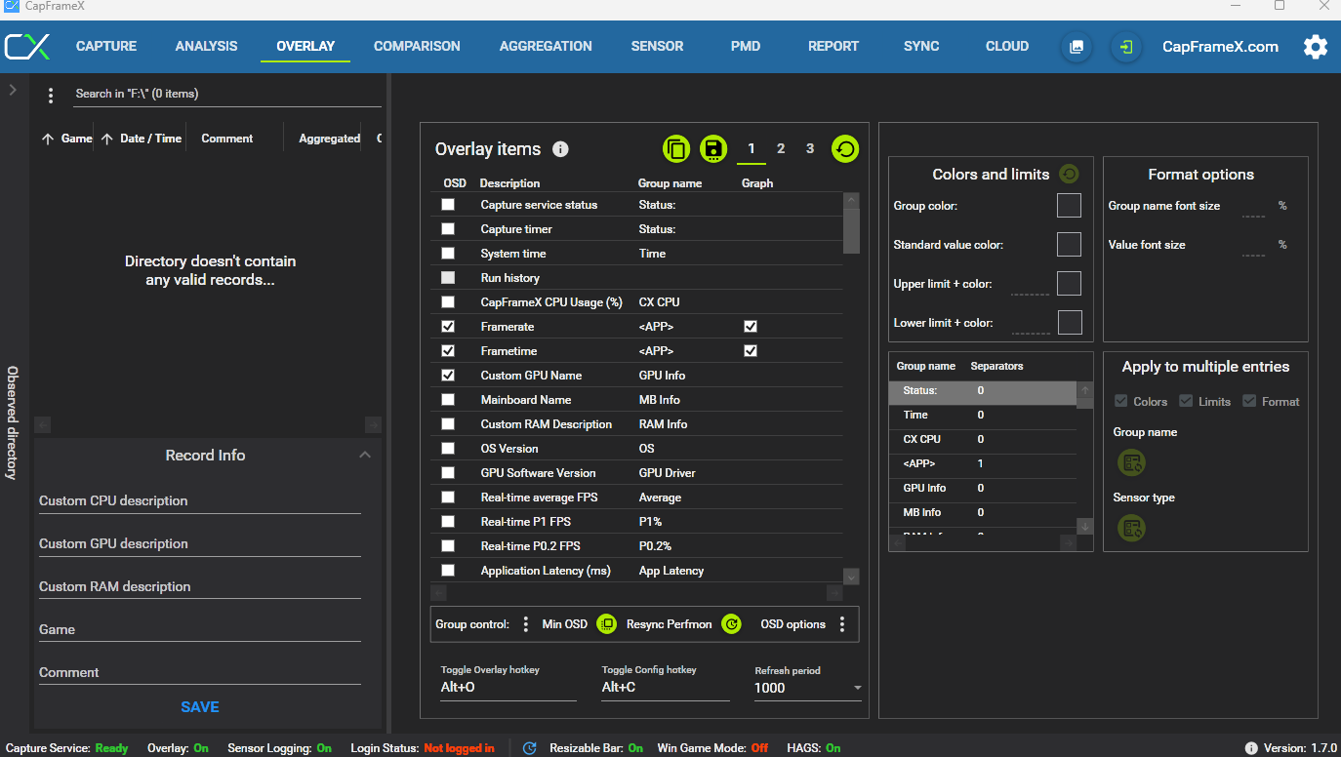
Task: Switch to CAPTURE tab
Action: coord(106,46)
